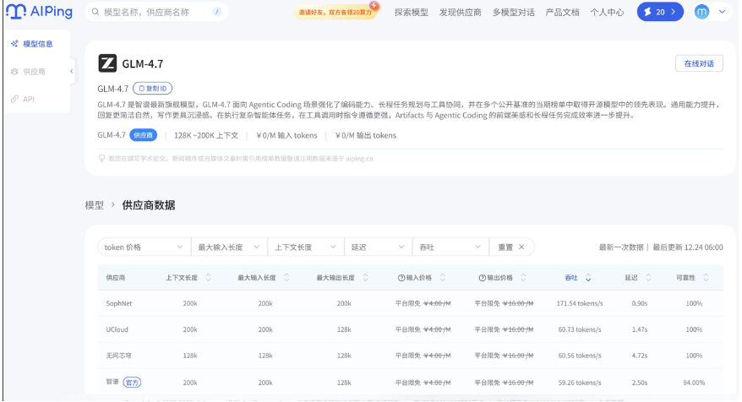Click the 输入价格 help question icon
Viewport: 742px width, 402px height.
click(x=401, y=278)
